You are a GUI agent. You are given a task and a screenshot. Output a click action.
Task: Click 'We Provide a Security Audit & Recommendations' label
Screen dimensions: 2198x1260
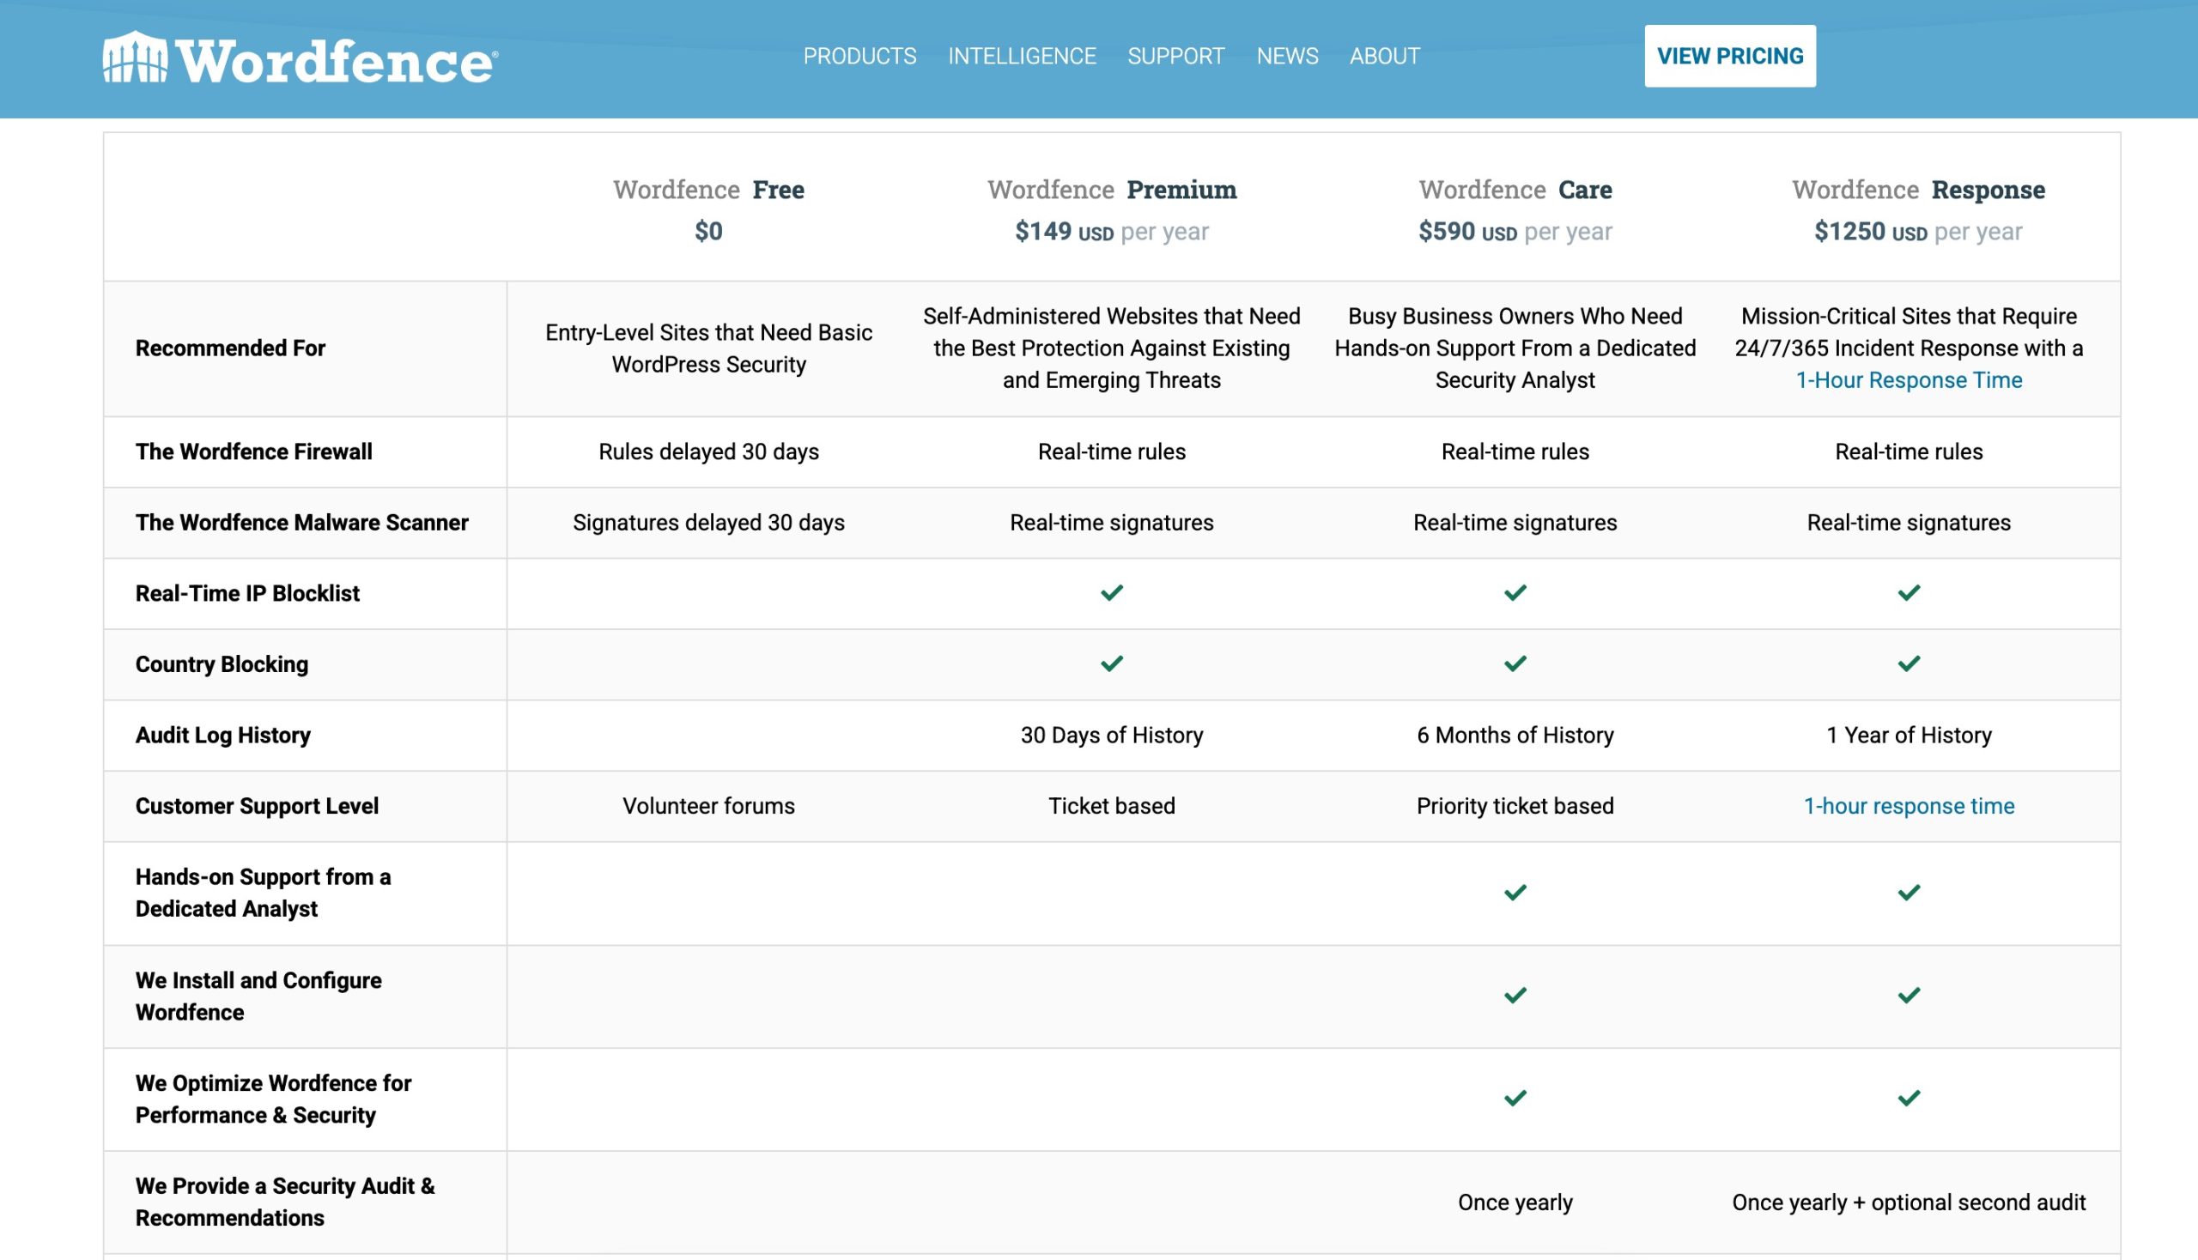click(285, 1202)
